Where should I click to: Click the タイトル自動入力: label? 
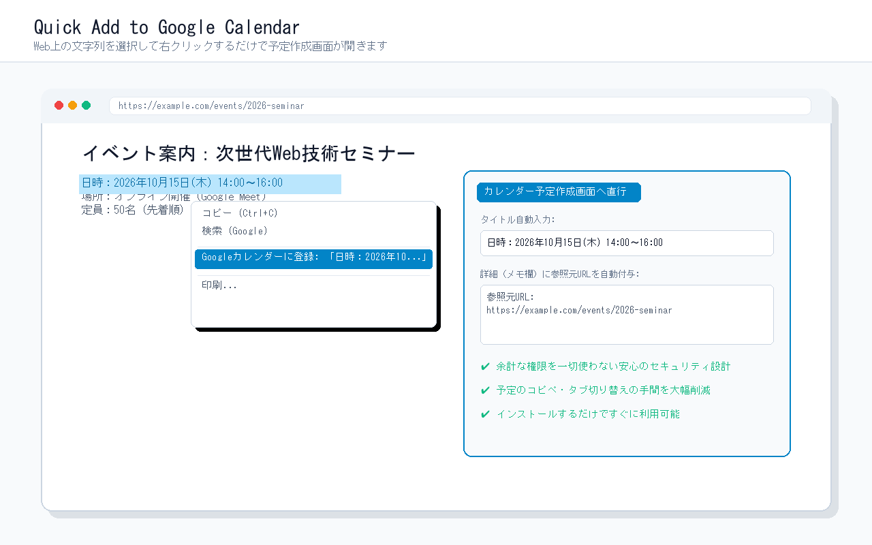click(x=518, y=219)
